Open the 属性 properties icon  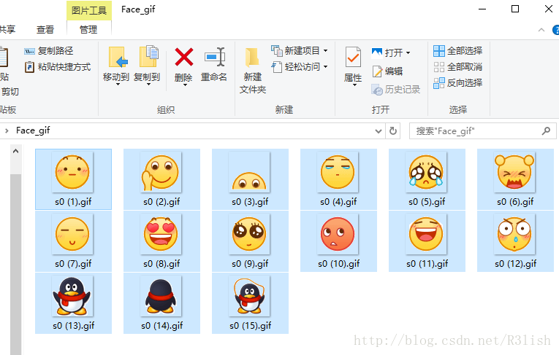pos(353,57)
